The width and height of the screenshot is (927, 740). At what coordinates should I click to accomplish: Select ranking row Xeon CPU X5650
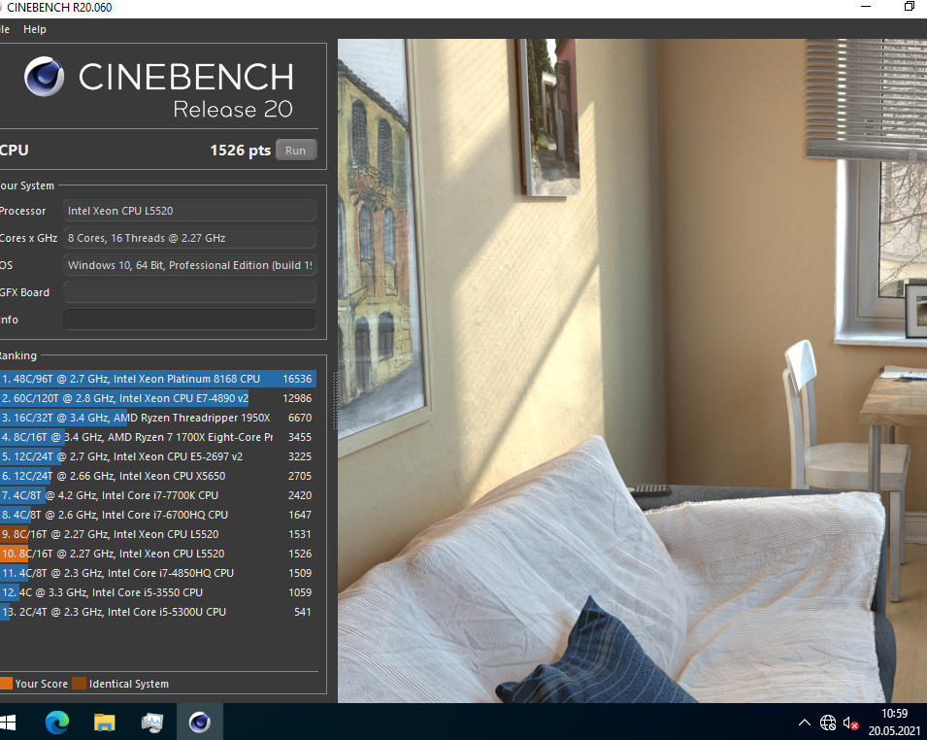pos(158,476)
